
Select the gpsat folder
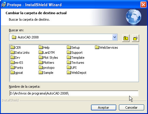(x=17, y=73)
